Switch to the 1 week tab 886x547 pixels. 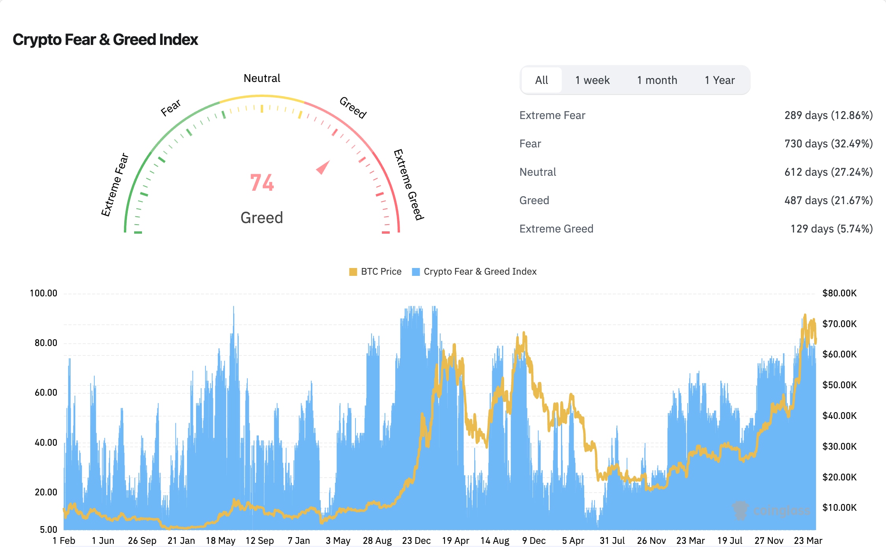click(x=592, y=80)
